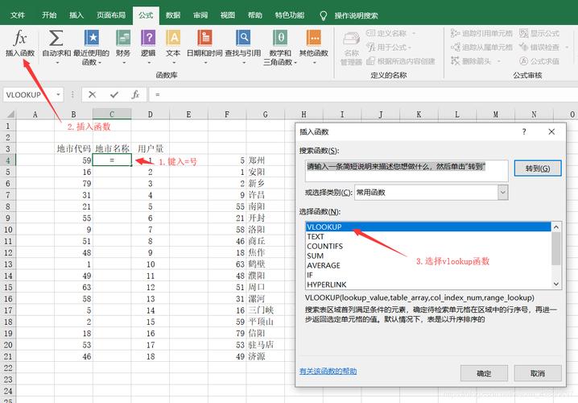578x403 pixels.
Task: Switch to the View (视图) tab
Action: (228, 15)
